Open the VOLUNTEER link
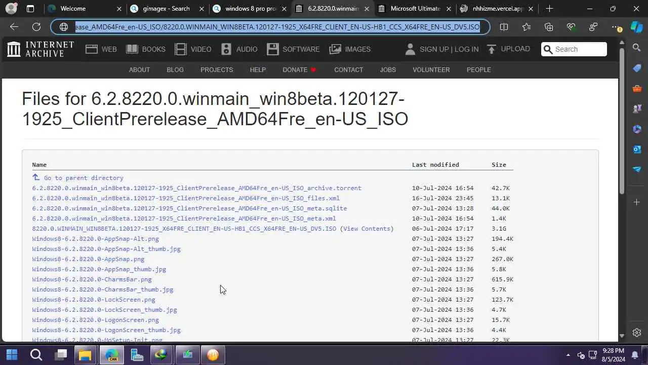 point(431,69)
